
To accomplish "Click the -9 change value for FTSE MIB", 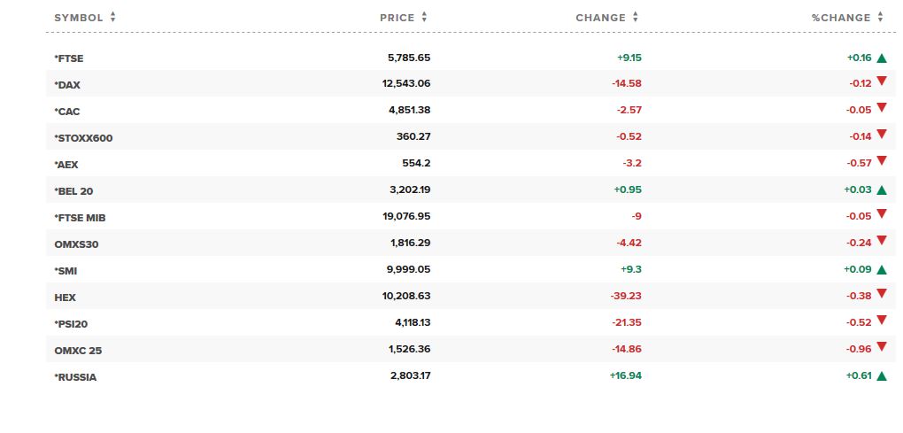I will coord(637,216).
